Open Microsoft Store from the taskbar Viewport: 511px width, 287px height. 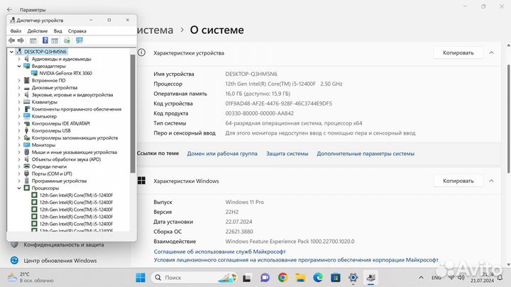pyautogui.click(x=336, y=278)
